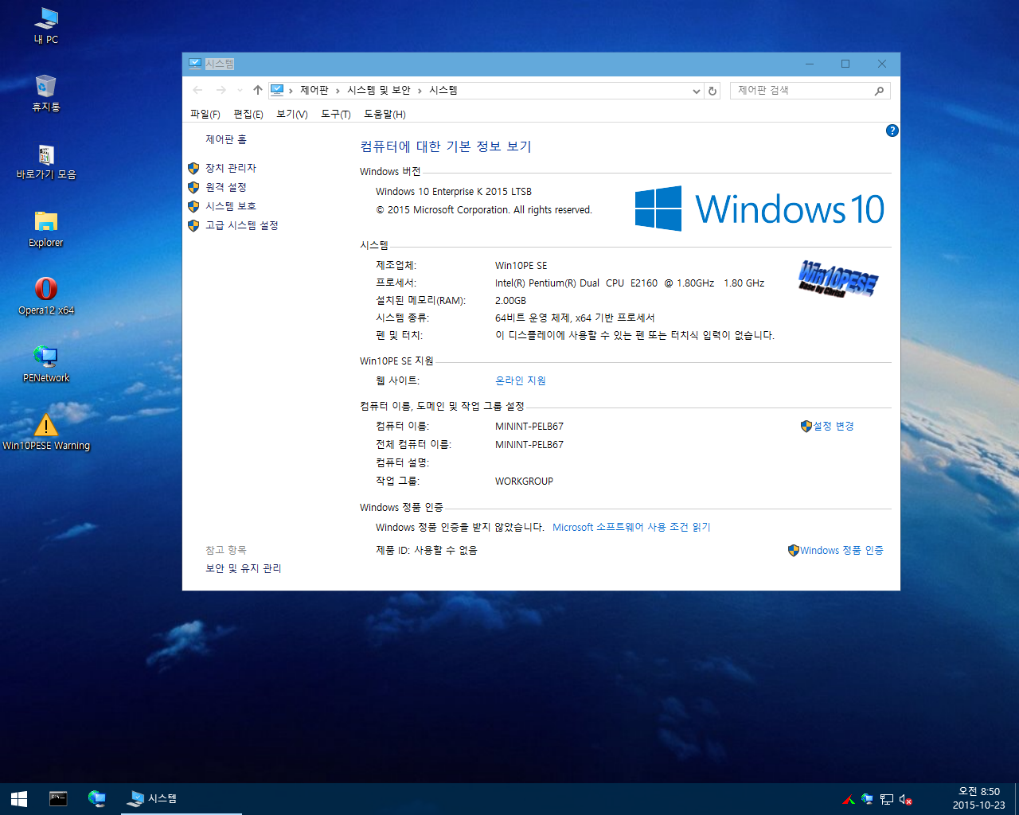Viewport: 1019px width, 815px height.
Task: Minimize the 시스템 window
Action: point(810,64)
